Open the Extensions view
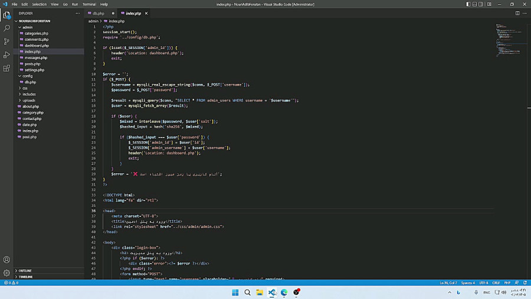Image resolution: width=531 pixels, height=299 pixels. tap(6, 68)
